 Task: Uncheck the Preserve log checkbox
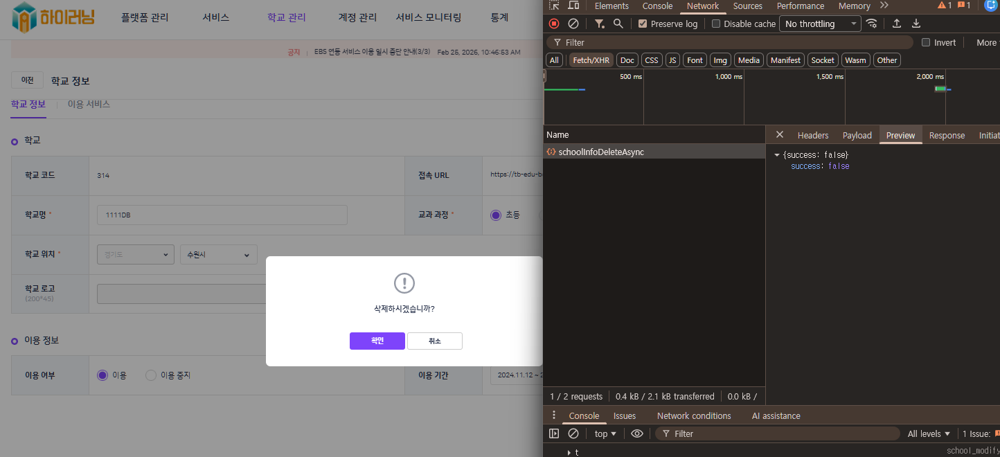[x=643, y=24]
